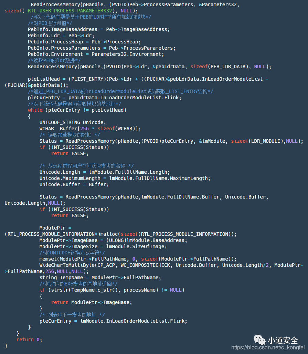The width and height of the screenshot is (308, 354).
Task: Click the comment '/*以下循环代码是遍历获取模块的基地址*/'
Action: pyautogui.click(x=74, y=104)
